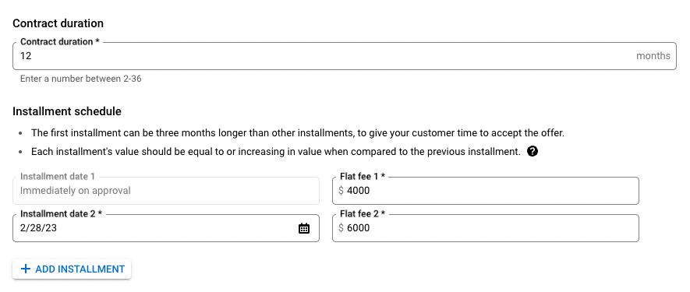Click the disabled Installment date 1 field
The image size is (690, 292).
pos(166,191)
